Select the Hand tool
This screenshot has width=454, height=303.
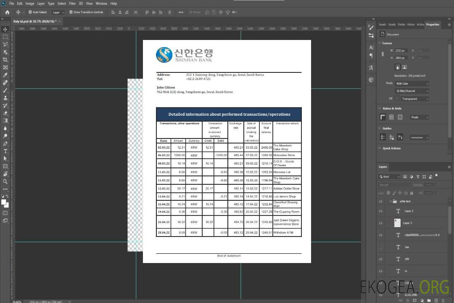coord(5,174)
